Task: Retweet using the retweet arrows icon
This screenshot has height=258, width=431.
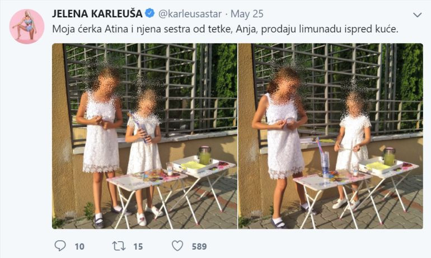Action: coord(119,246)
